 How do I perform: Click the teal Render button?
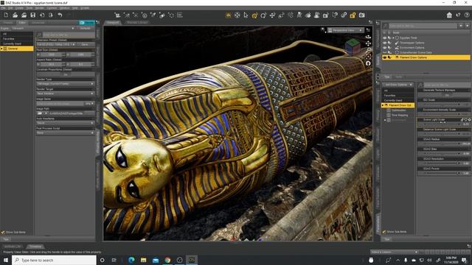87,23
